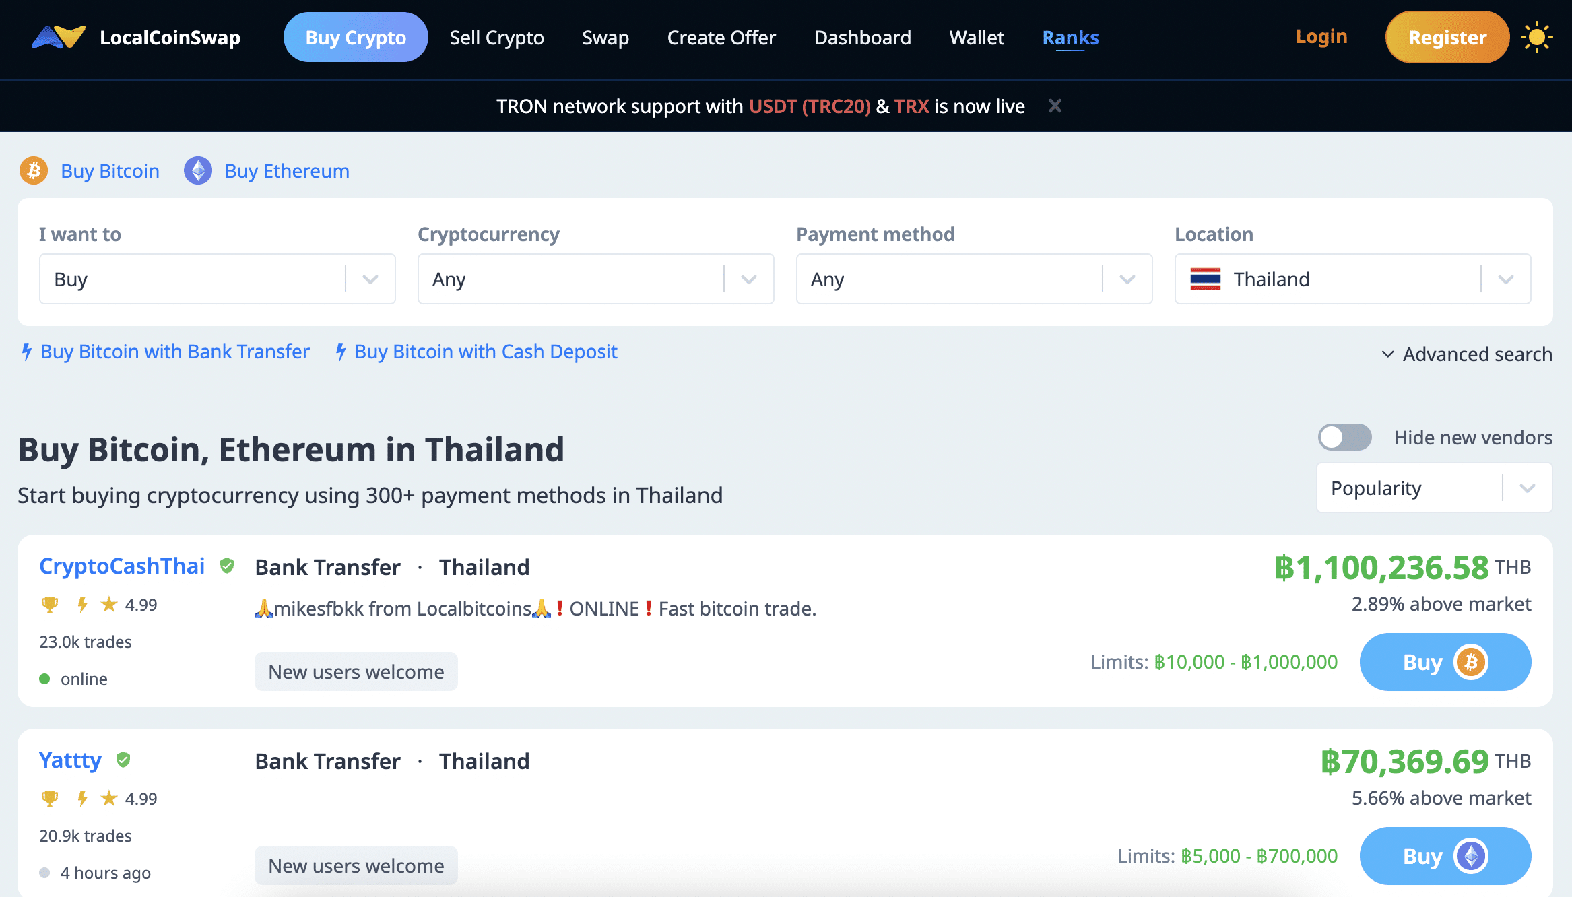Click chevron arrow in Cryptocurrency field
The image size is (1572, 897).
click(x=749, y=279)
